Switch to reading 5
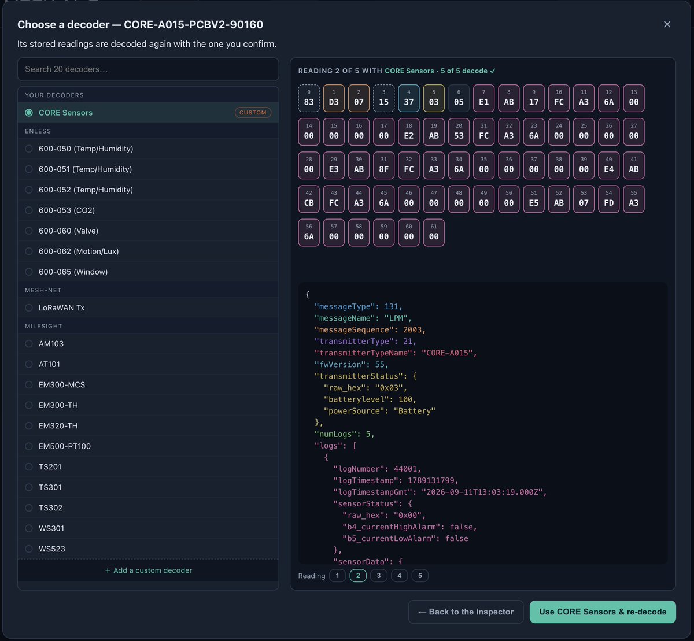The height and width of the screenshot is (641, 694). [420, 576]
